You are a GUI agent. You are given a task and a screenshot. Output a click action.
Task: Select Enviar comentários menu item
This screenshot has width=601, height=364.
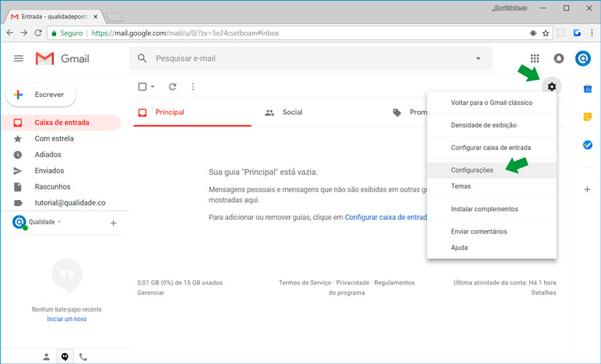pyautogui.click(x=492, y=232)
